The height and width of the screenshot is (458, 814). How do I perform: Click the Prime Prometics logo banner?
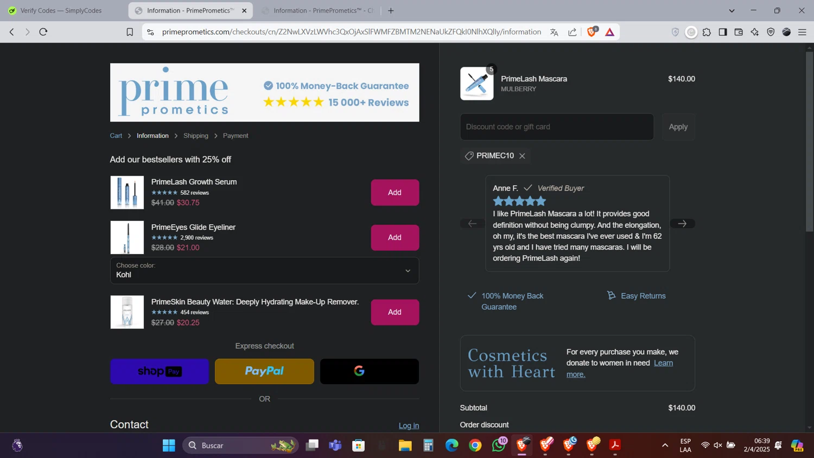(264, 92)
